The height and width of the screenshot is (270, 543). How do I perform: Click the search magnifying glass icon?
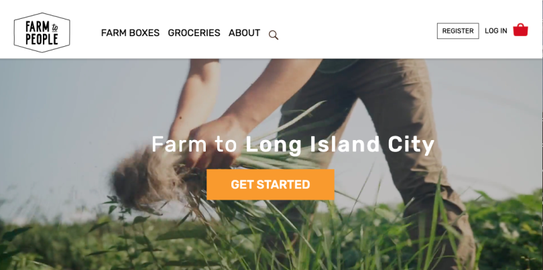(274, 35)
